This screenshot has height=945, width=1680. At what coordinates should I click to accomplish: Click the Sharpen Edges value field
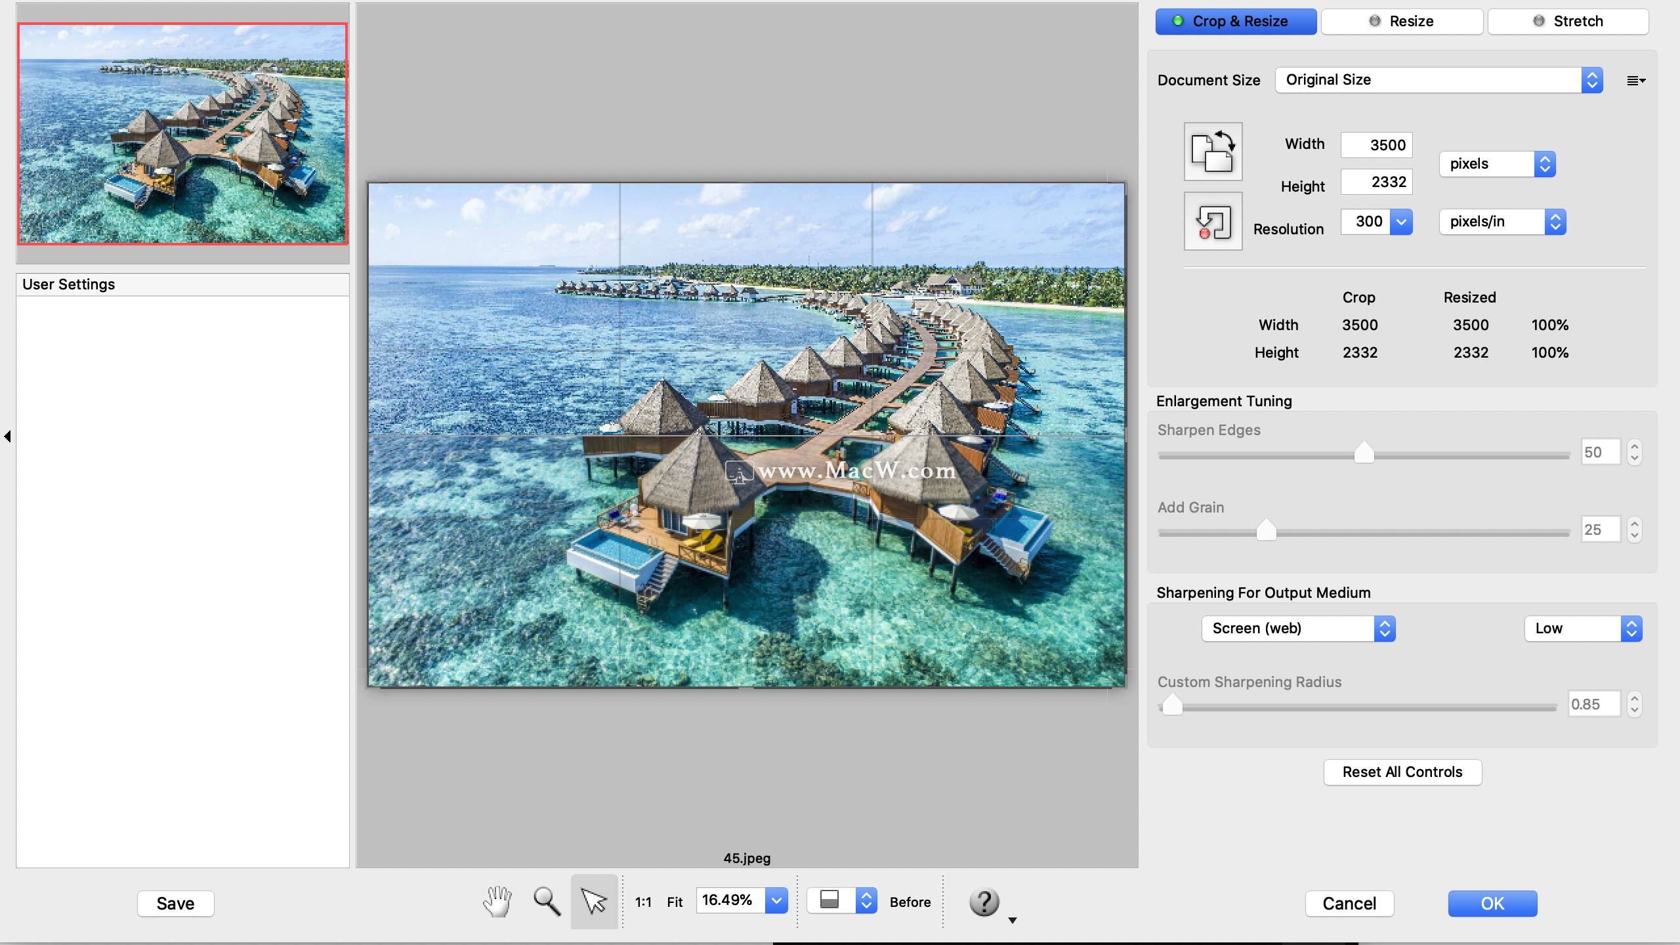(x=1601, y=452)
